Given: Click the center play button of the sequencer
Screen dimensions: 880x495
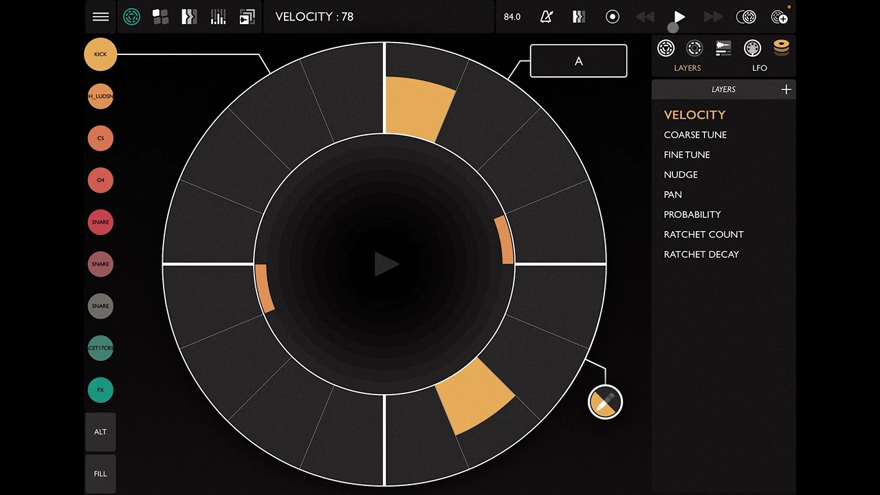Looking at the screenshot, I should click(x=386, y=264).
